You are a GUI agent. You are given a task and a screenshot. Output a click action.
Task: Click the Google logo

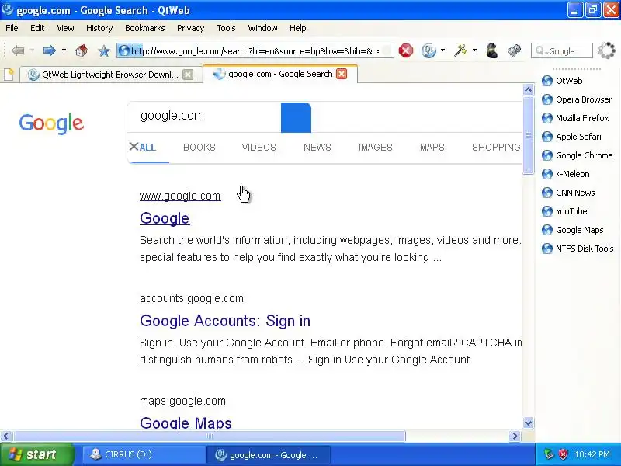[51, 123]
